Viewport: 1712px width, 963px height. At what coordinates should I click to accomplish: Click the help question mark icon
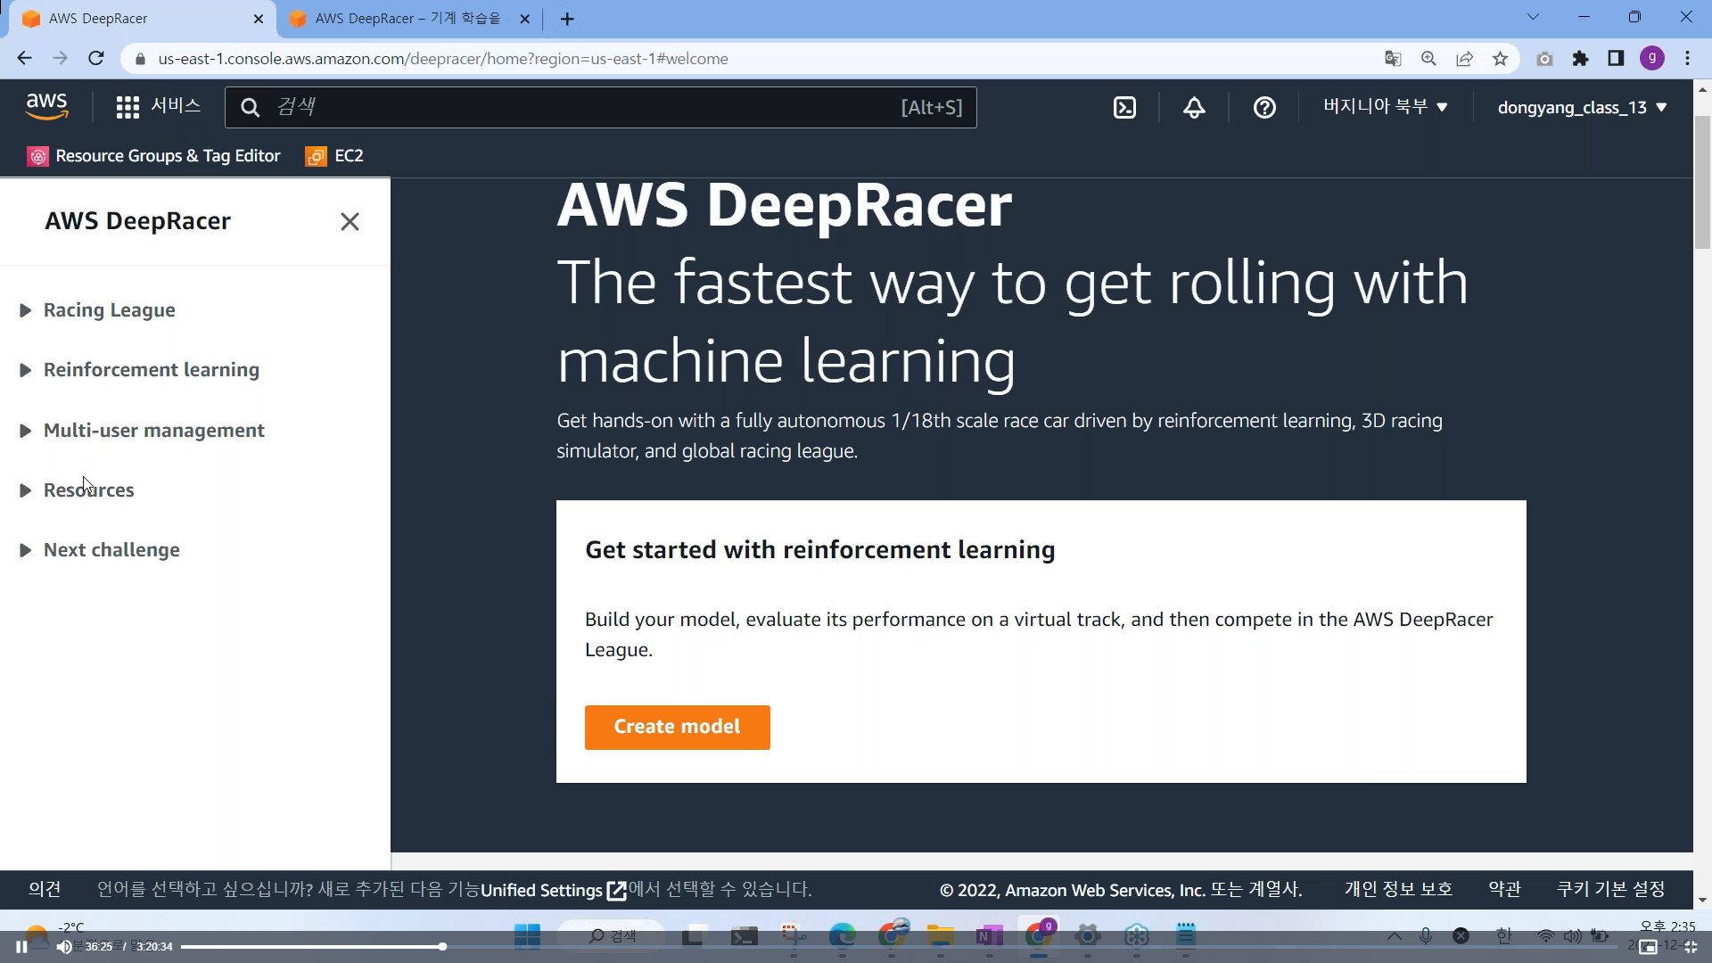tap(1264, 108)
